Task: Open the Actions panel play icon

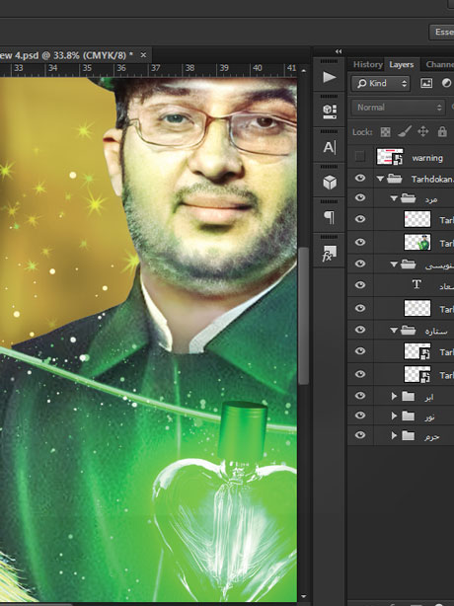Action: (x=330, y=77)
